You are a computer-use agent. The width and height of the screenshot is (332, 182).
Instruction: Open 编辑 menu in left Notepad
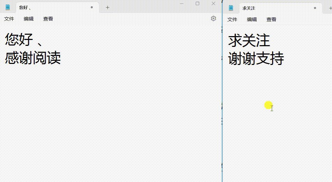pos(29,19)
